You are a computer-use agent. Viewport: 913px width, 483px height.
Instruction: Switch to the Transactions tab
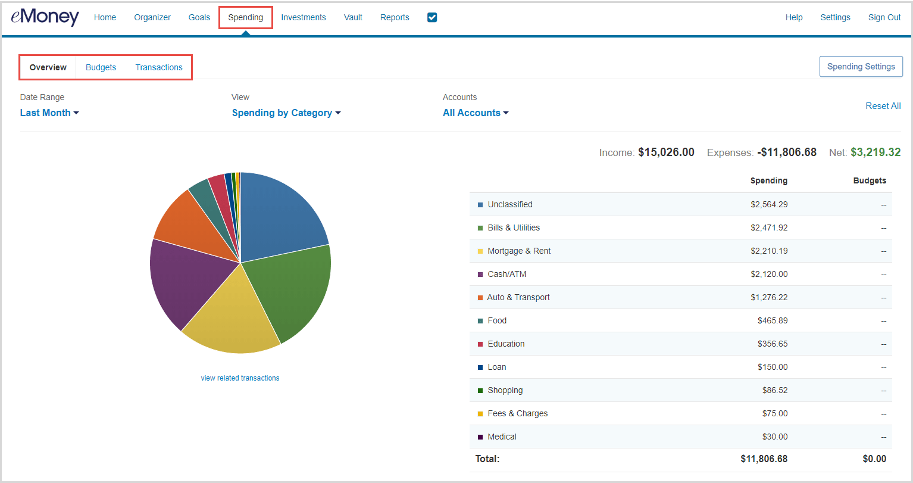click(159, 67)
